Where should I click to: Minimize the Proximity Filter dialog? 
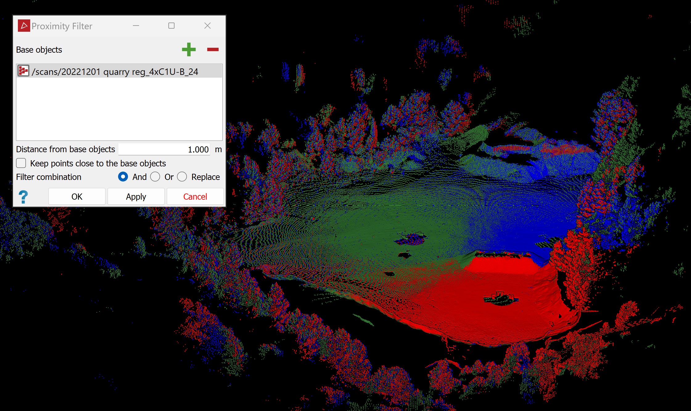pyautogui.click(x=136, y=26)
